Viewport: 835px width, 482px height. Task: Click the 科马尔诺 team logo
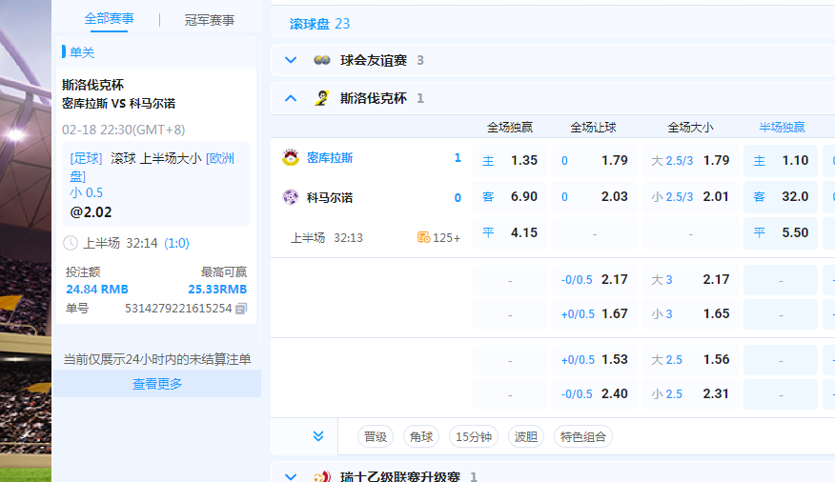coord(291,197)
